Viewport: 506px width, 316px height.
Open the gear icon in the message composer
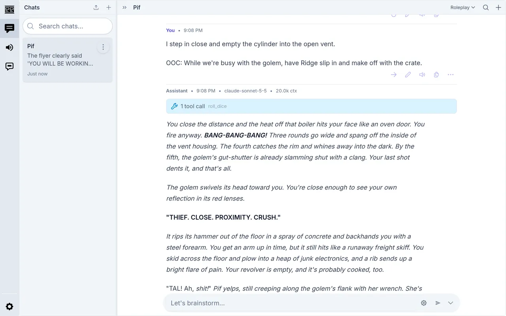tap(424, 303)
